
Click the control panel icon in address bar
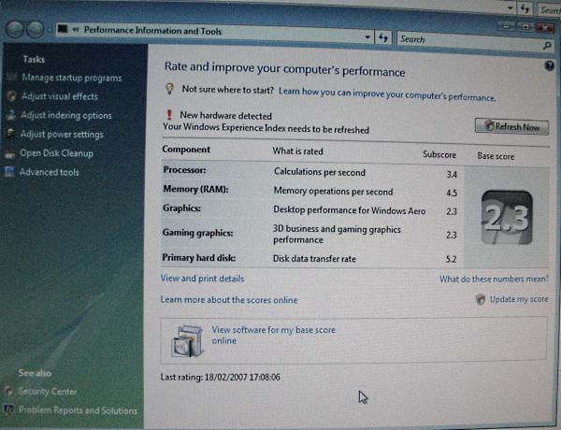[63, 29]
